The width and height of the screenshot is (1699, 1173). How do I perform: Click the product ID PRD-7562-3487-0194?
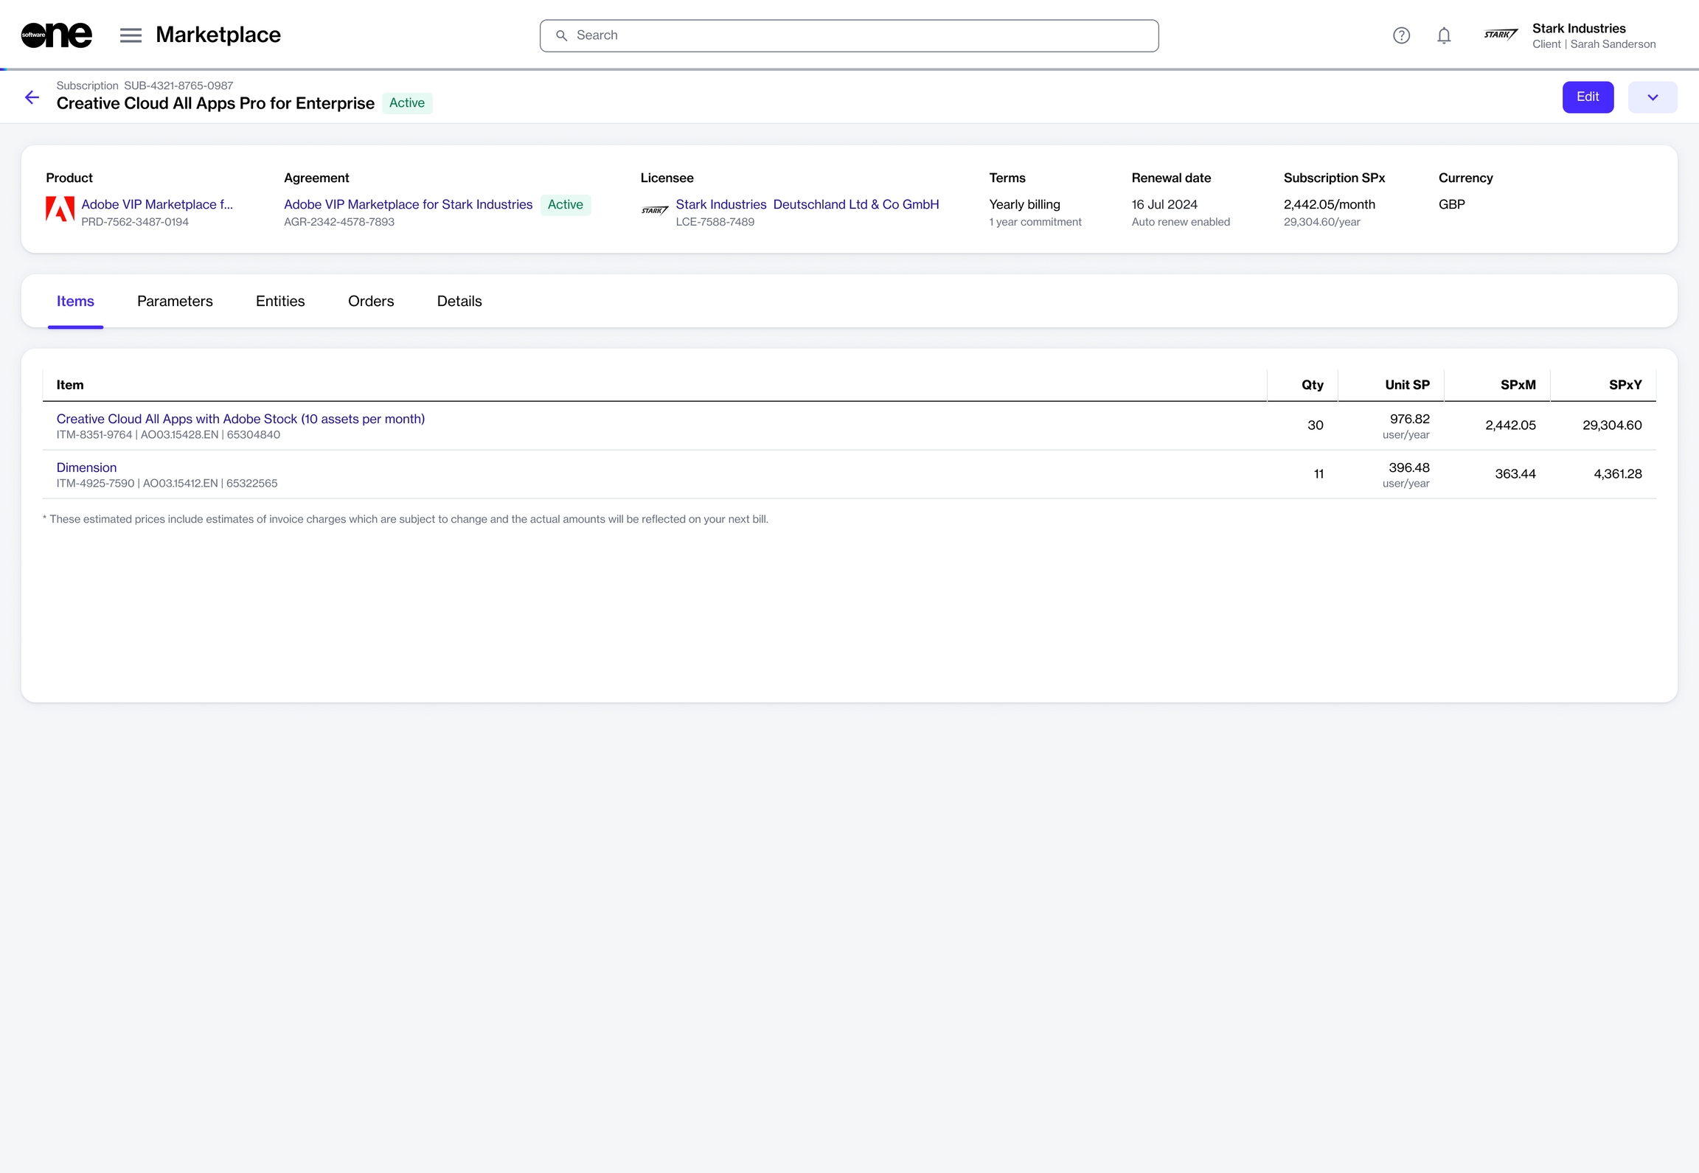click(135, 222)
